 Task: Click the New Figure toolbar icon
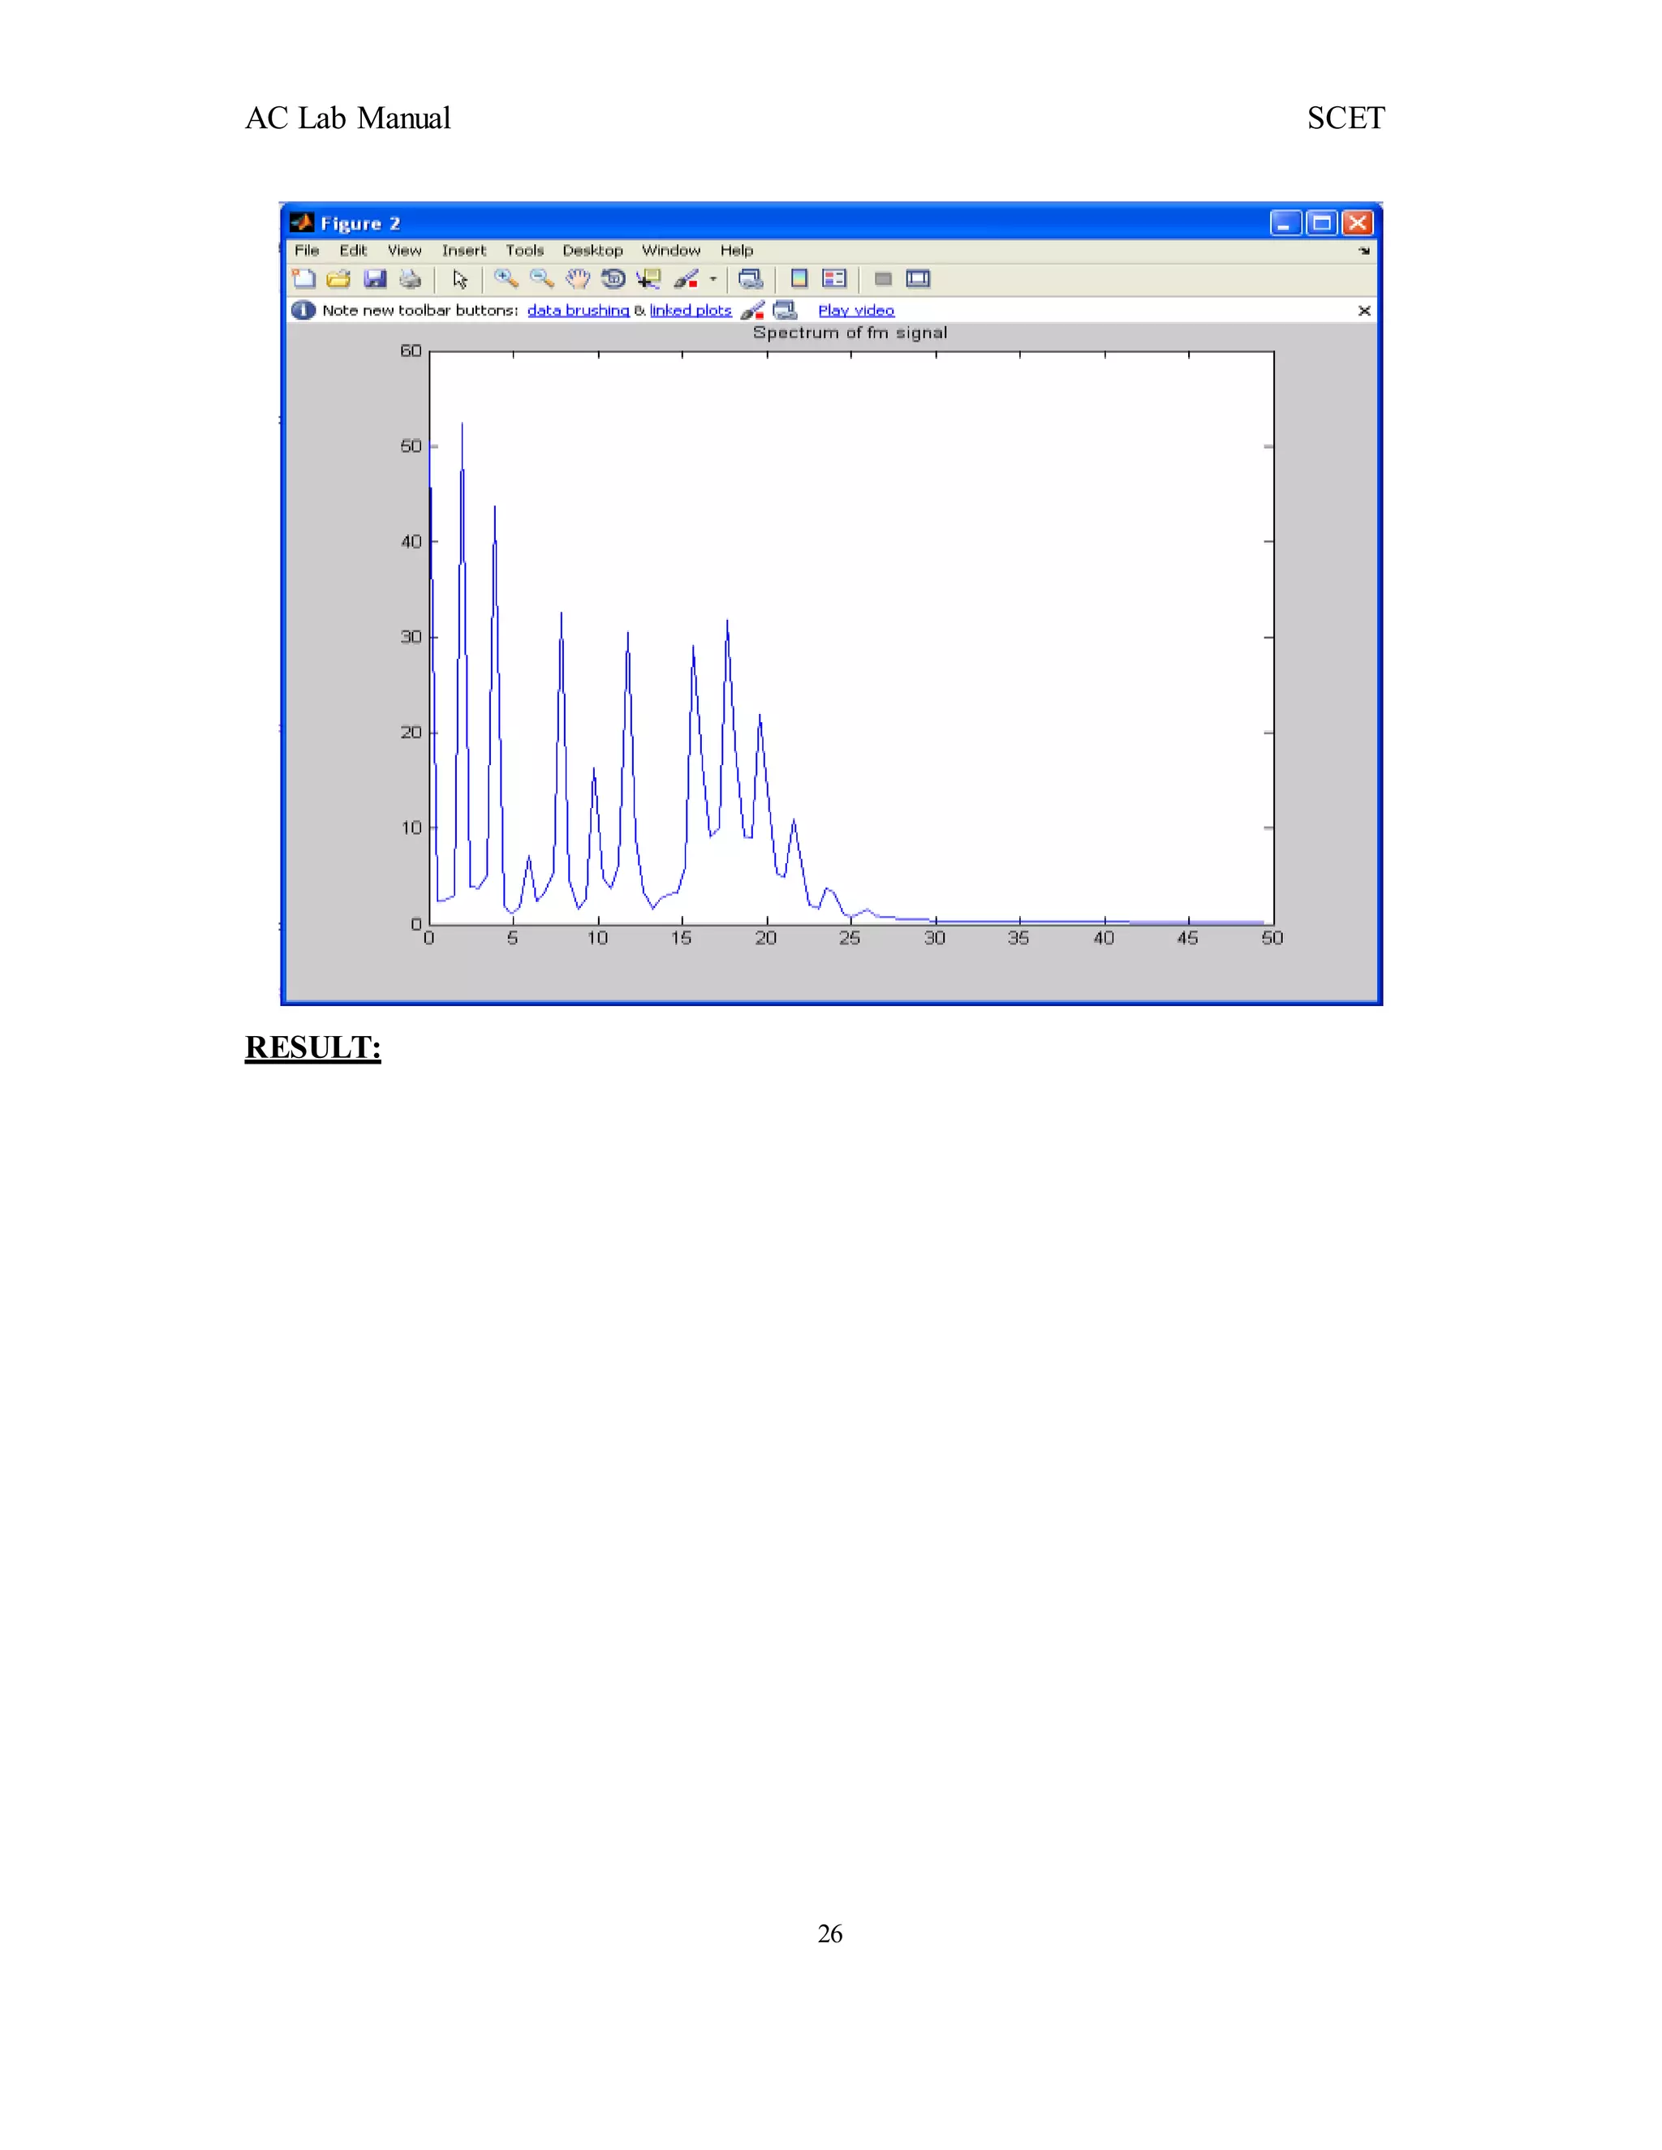click(x=304, y=280)
